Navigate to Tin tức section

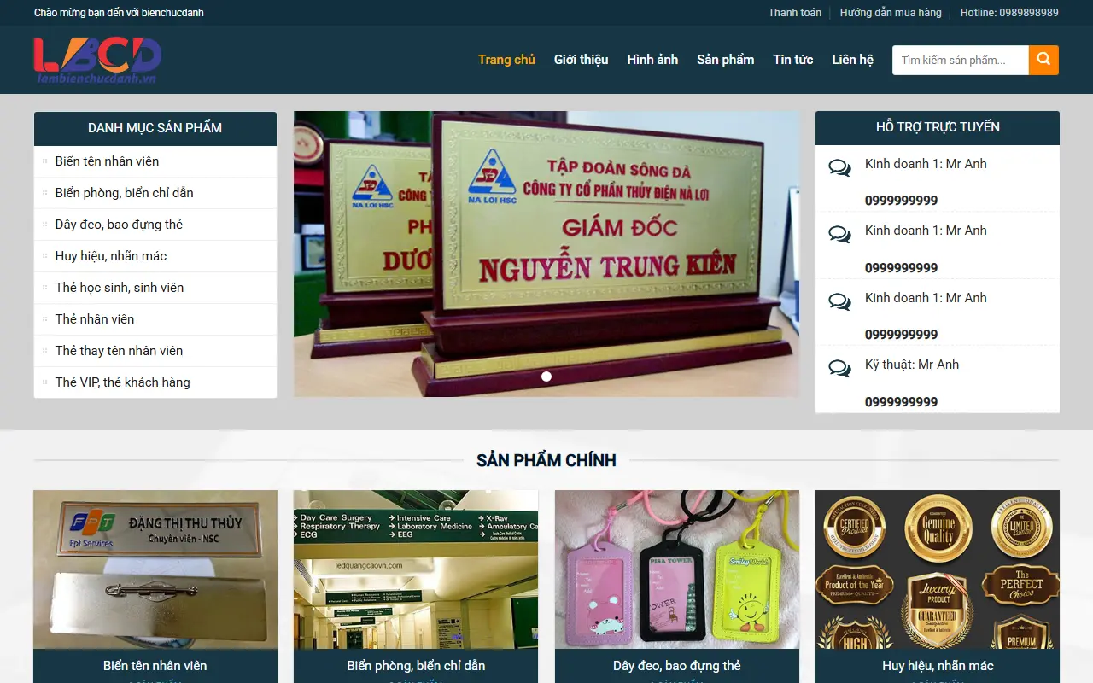click(793, 60)
